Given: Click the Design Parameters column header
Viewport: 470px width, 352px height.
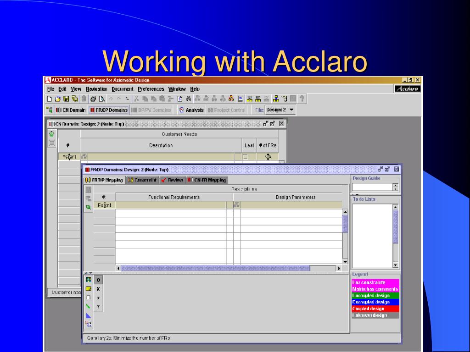Looking at the screenshot, I should 295,197.
